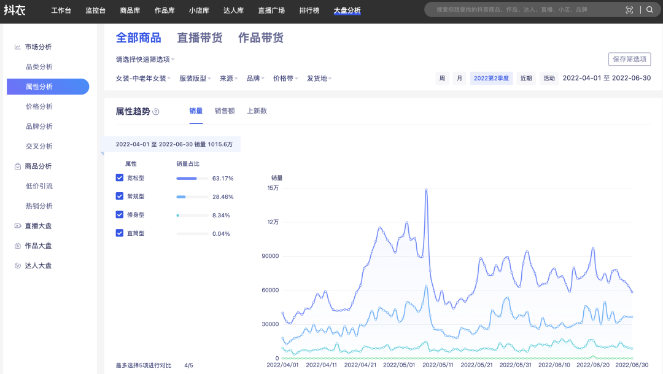Uncheck the 宽松型 checkbox

pyautogui.click(x=120, y=178)
